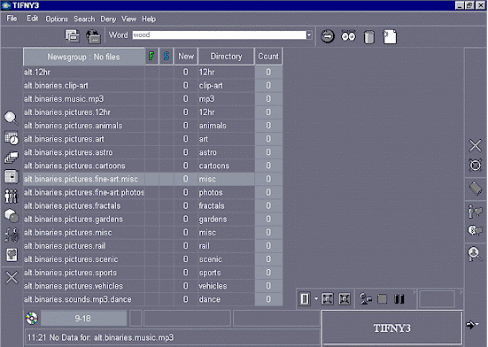This screenshot has height=347, width=488.
Task: Select alt.binaries.pictures.fine-art.misc row
Action: click(x=153, y=179)
